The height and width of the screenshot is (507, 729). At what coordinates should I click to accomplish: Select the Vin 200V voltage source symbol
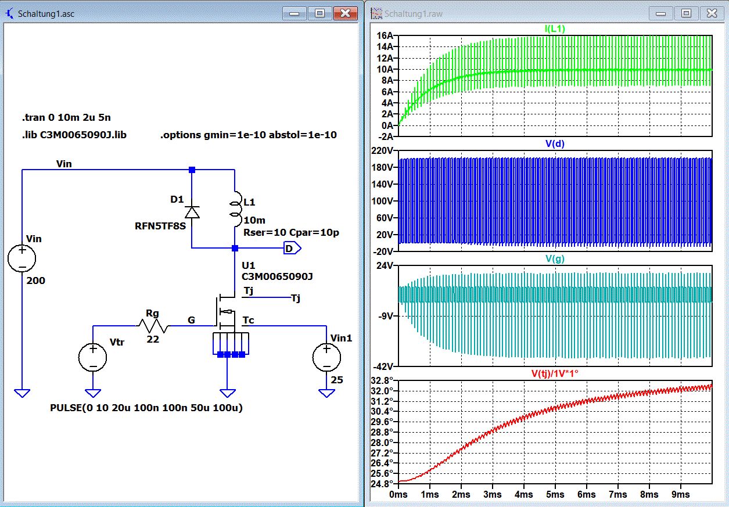coord(21,258)
